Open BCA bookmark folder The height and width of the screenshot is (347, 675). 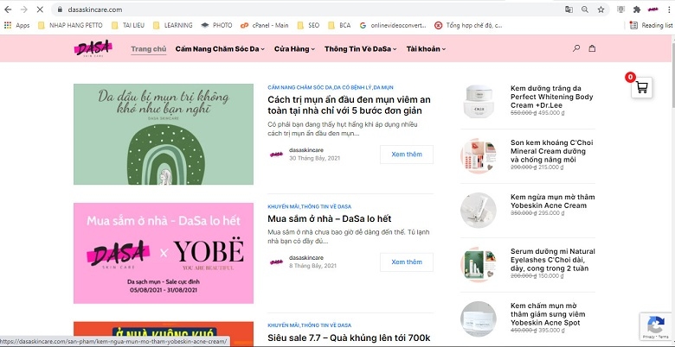point(339,25)
